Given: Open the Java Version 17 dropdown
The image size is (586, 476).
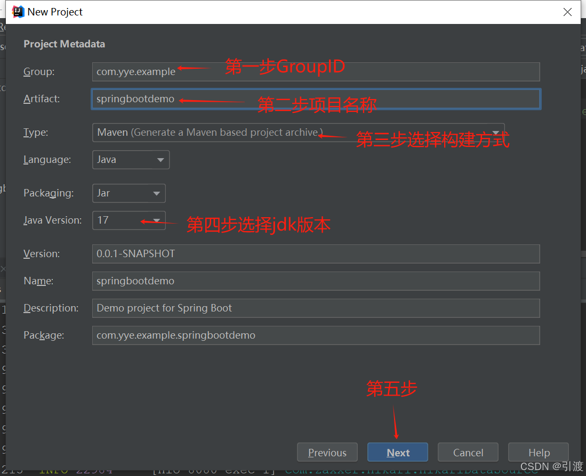Looking at the screenshot, I should [129, 220].
